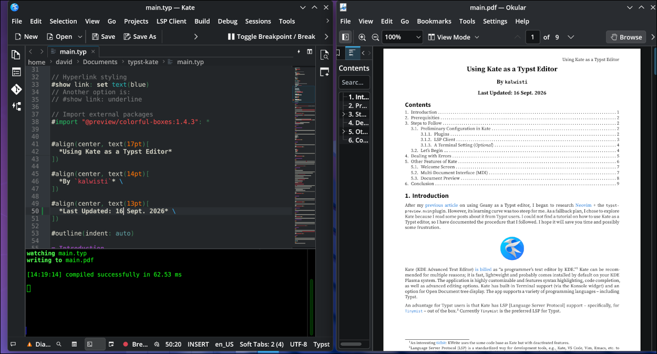
Task: Click the quick-open lightning icon in Kate's tab bar
Action: tap(299, 52)
